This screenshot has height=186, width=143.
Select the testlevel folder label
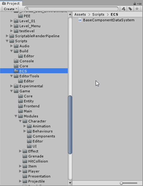coord(27,31)
